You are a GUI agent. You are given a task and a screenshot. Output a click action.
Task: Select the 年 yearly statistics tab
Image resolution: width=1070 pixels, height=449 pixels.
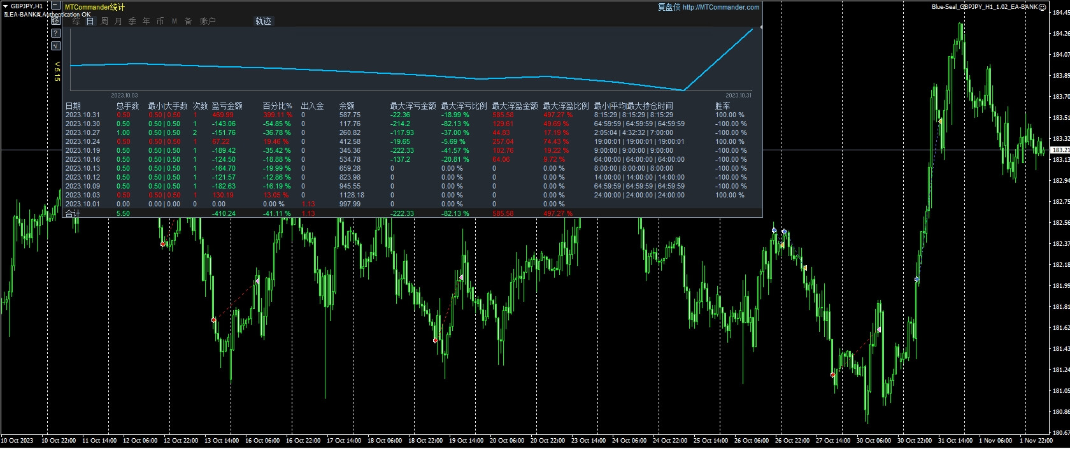146,21
